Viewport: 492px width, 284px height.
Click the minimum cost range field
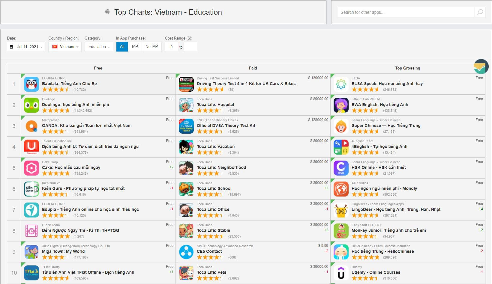(x=172, y=47)
